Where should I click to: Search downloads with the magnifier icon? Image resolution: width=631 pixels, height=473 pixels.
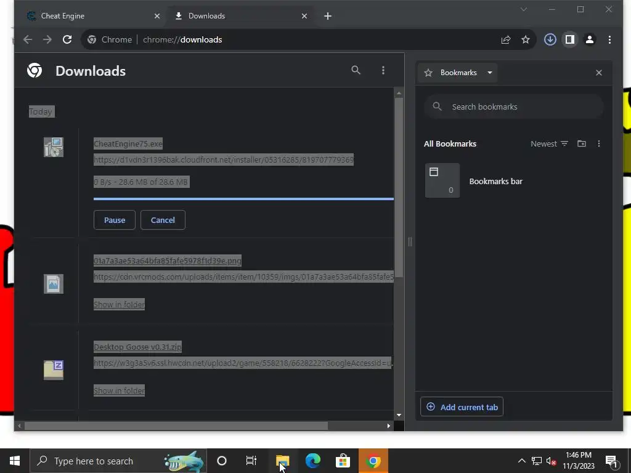click(356, 70)
